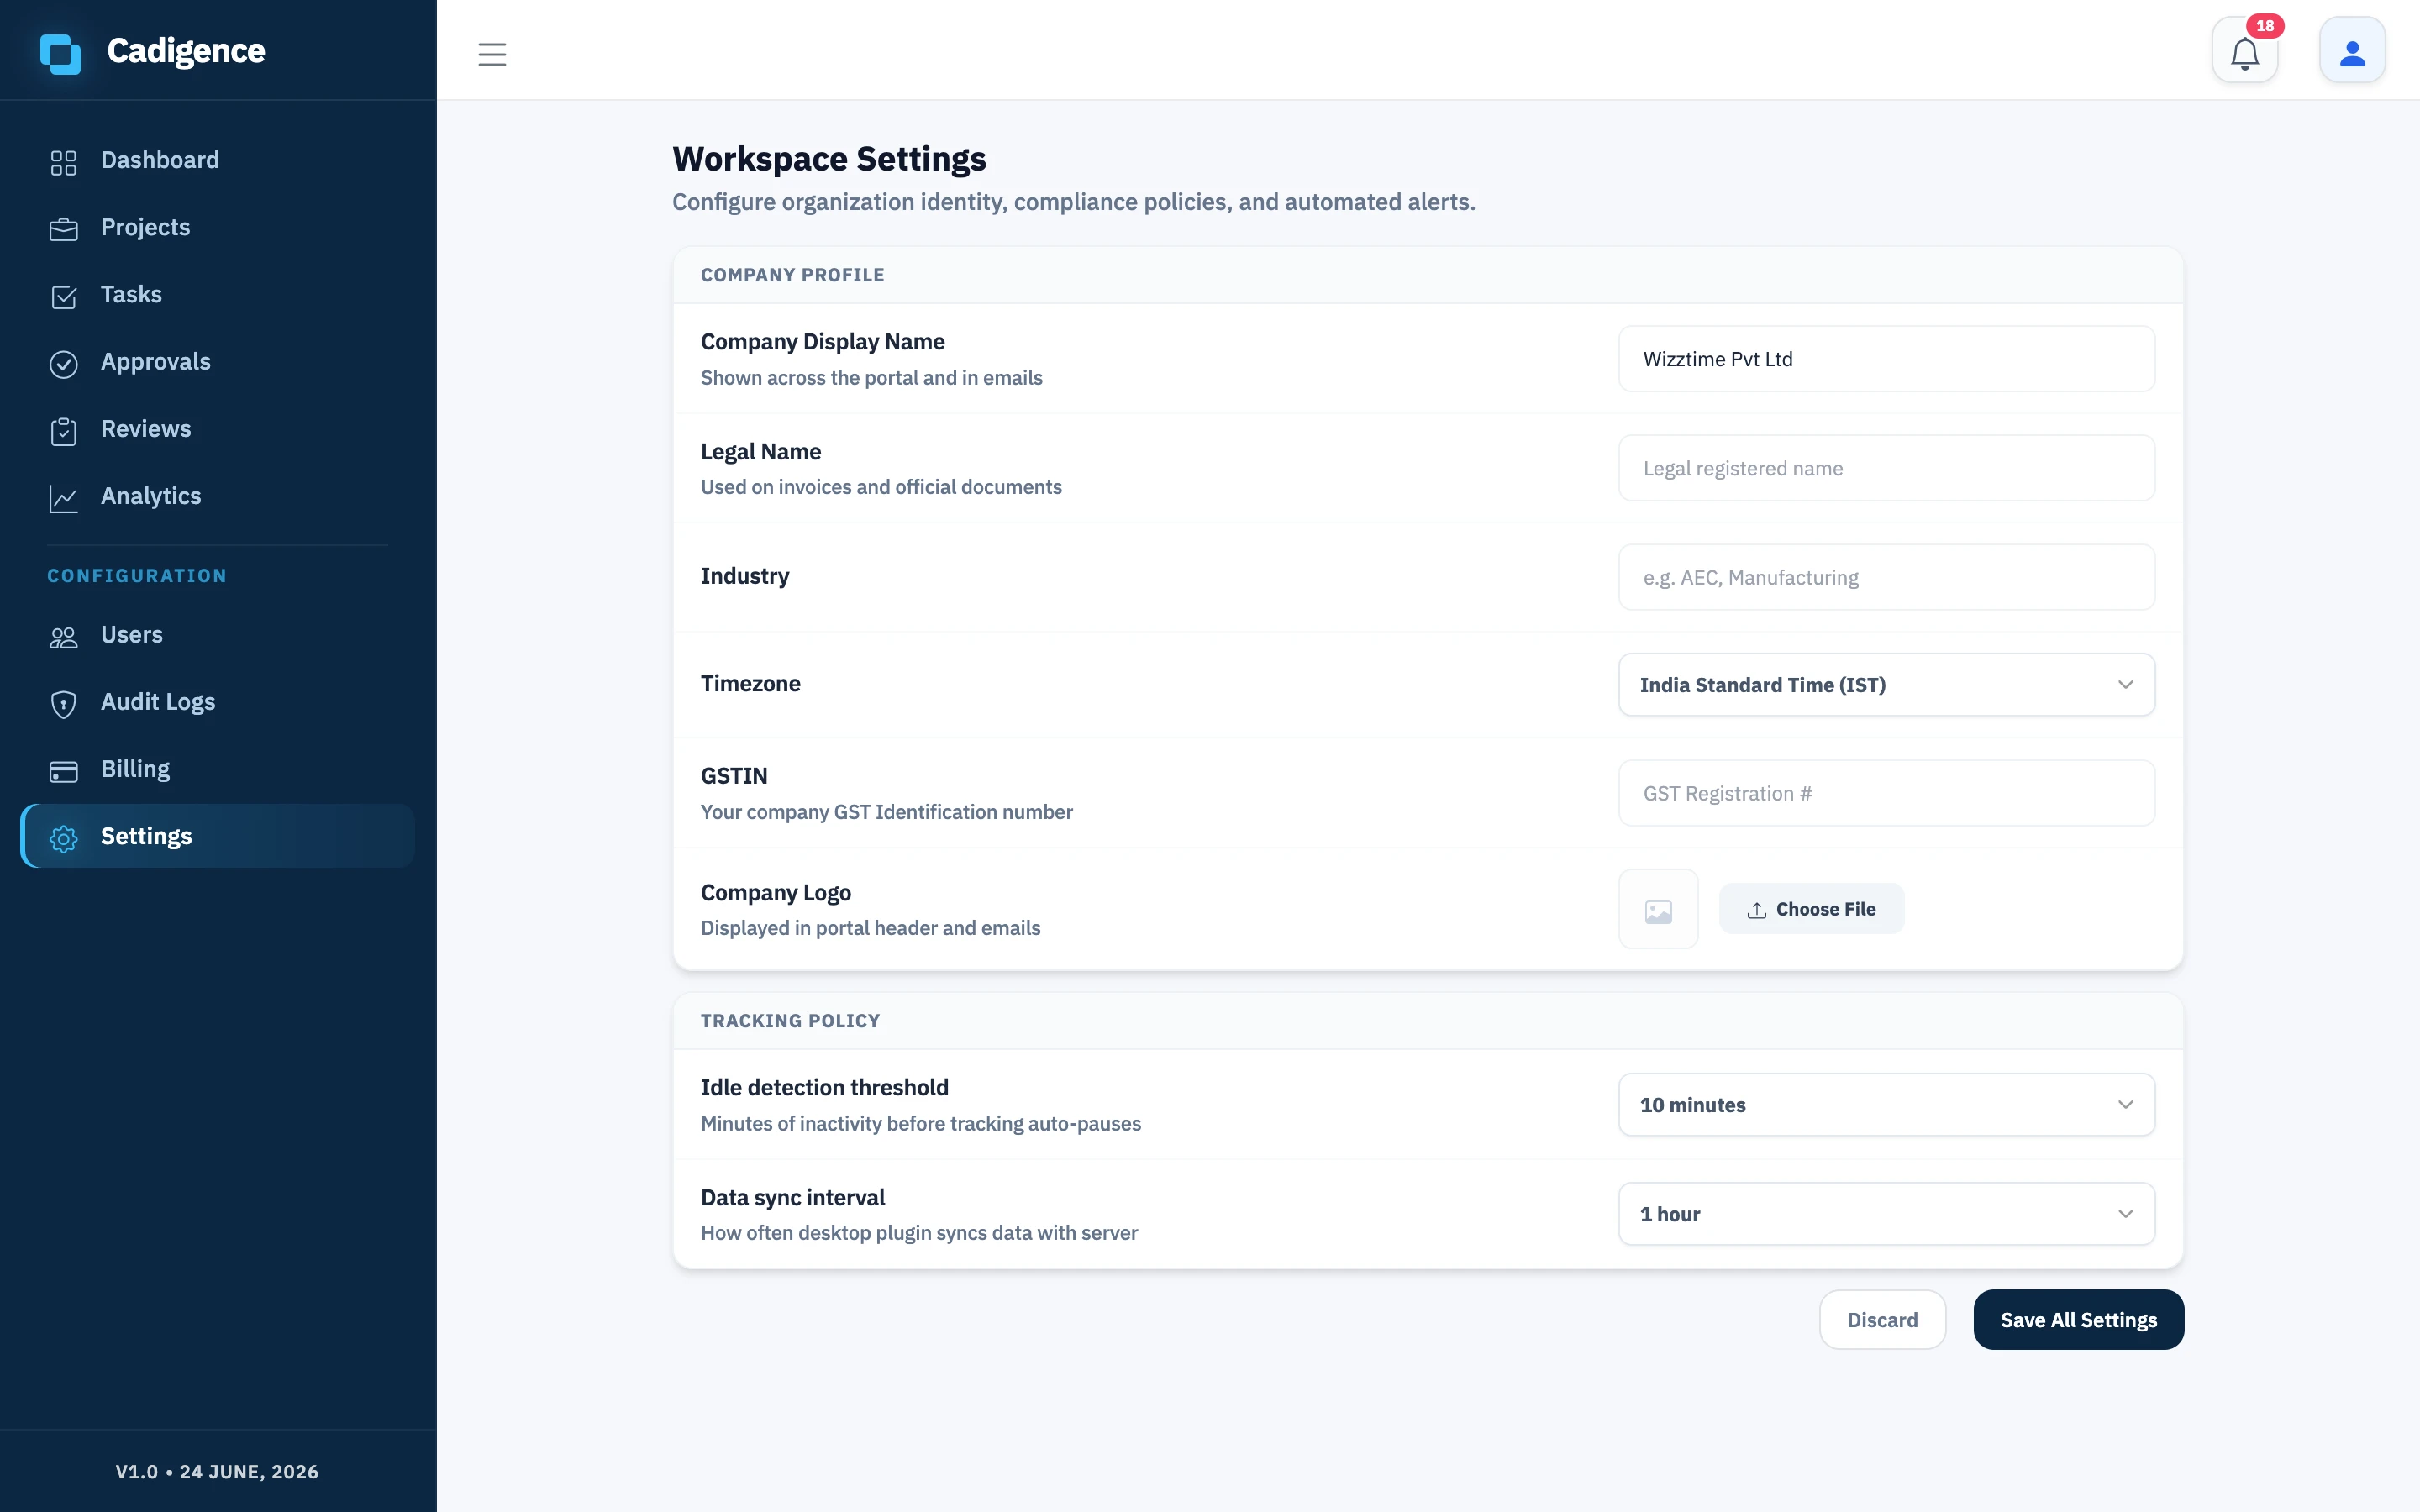View Audit Logs
The height and width of the screenshot is (1512, 2420).
217,702
